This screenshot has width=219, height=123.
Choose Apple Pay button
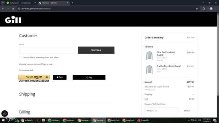pos(60,77)
